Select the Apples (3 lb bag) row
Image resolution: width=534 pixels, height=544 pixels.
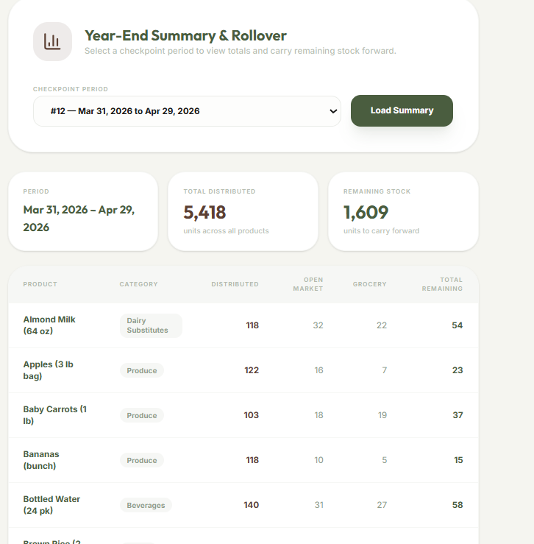(x=243, y=370)
